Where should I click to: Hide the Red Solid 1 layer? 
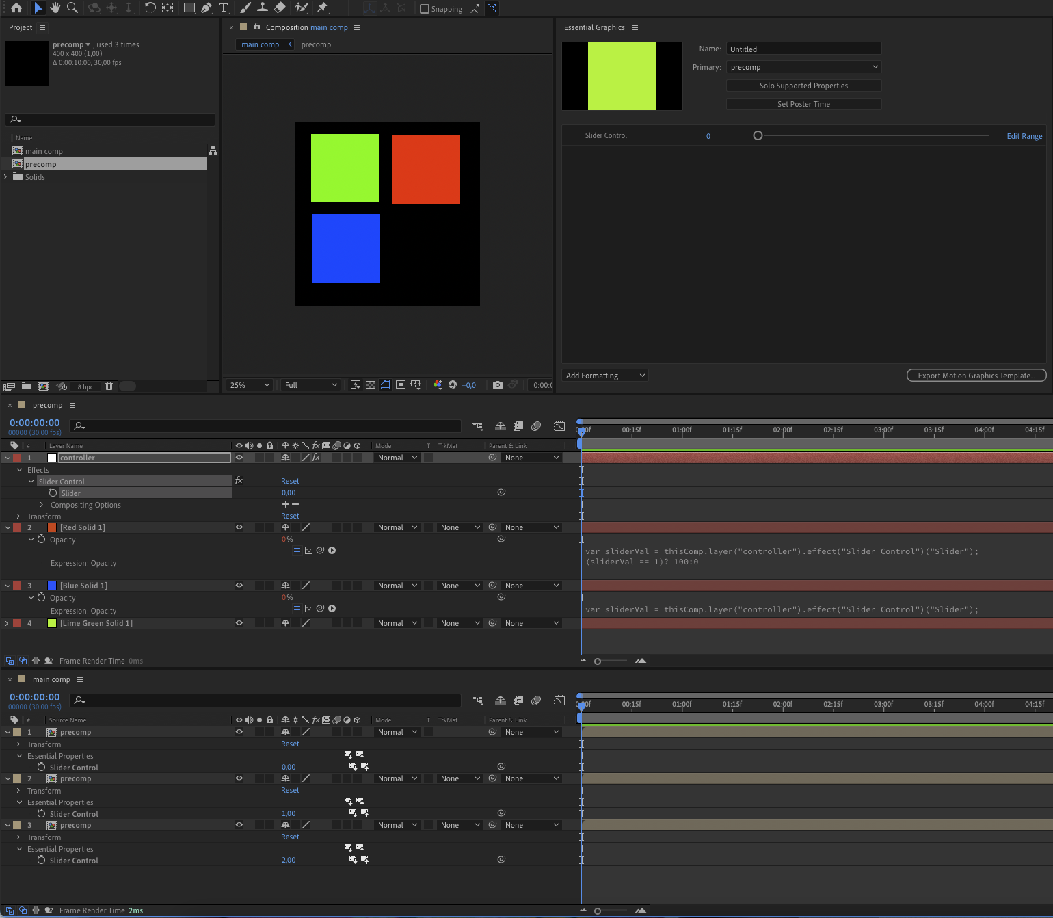coord(239,527)
